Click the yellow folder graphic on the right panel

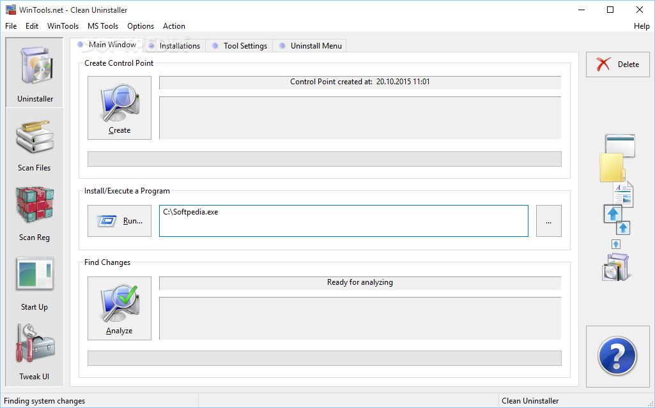point(612,167)
